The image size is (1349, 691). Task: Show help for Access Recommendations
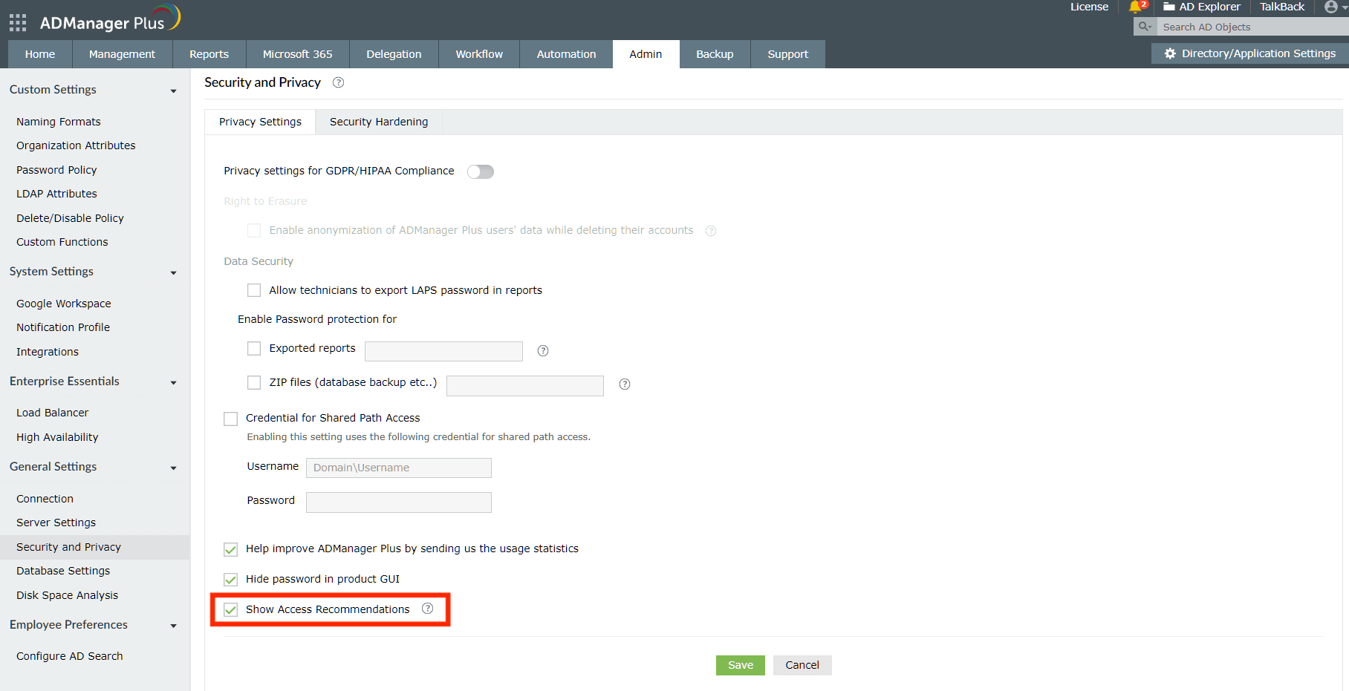(428, 609)
